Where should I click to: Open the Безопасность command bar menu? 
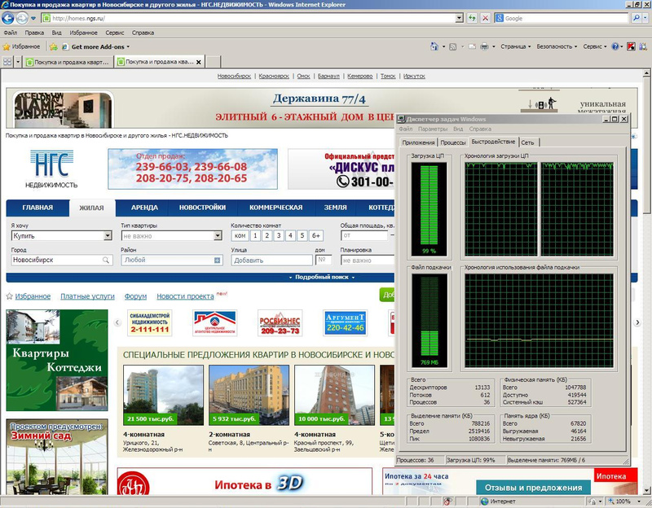(557, 46)
